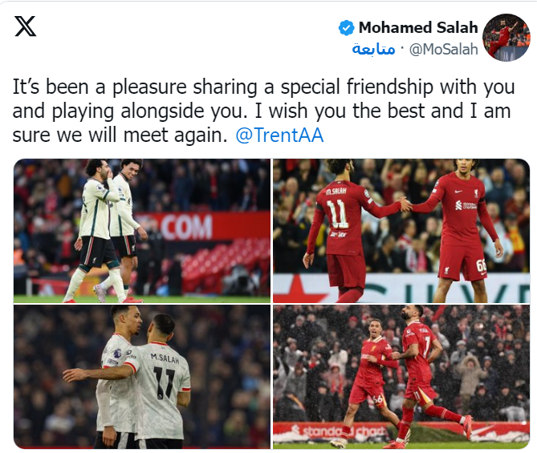
Task: Click the Mohamed Salah display name
Action: click(x=418, y=27)
